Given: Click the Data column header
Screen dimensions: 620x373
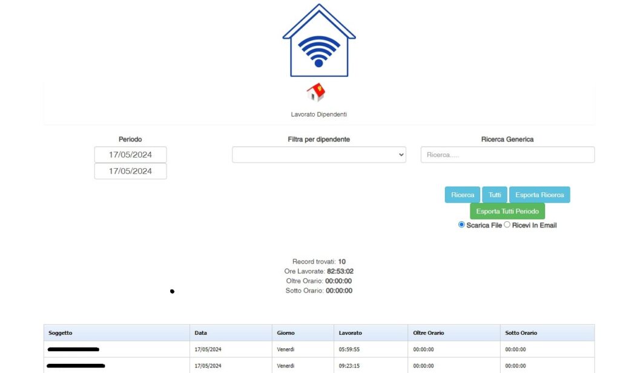Looking at the screenshot, I should [200, 333].
